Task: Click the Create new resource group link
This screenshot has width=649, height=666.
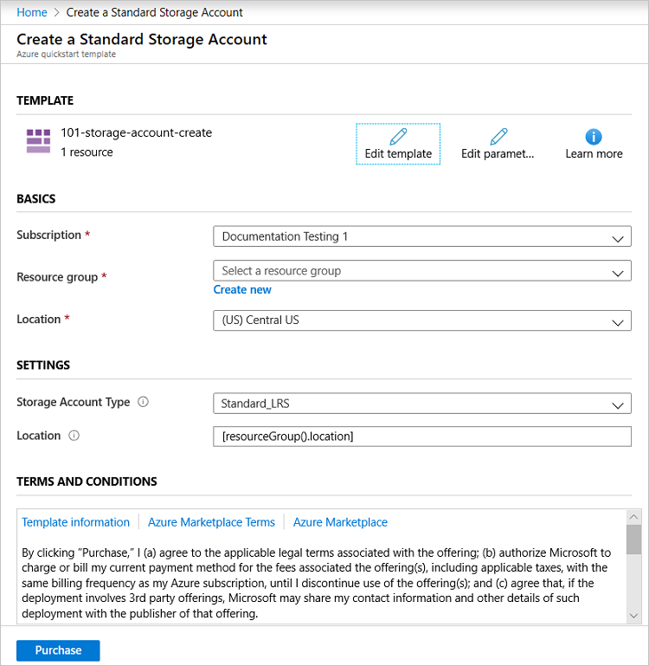Action: click(242, 289)
